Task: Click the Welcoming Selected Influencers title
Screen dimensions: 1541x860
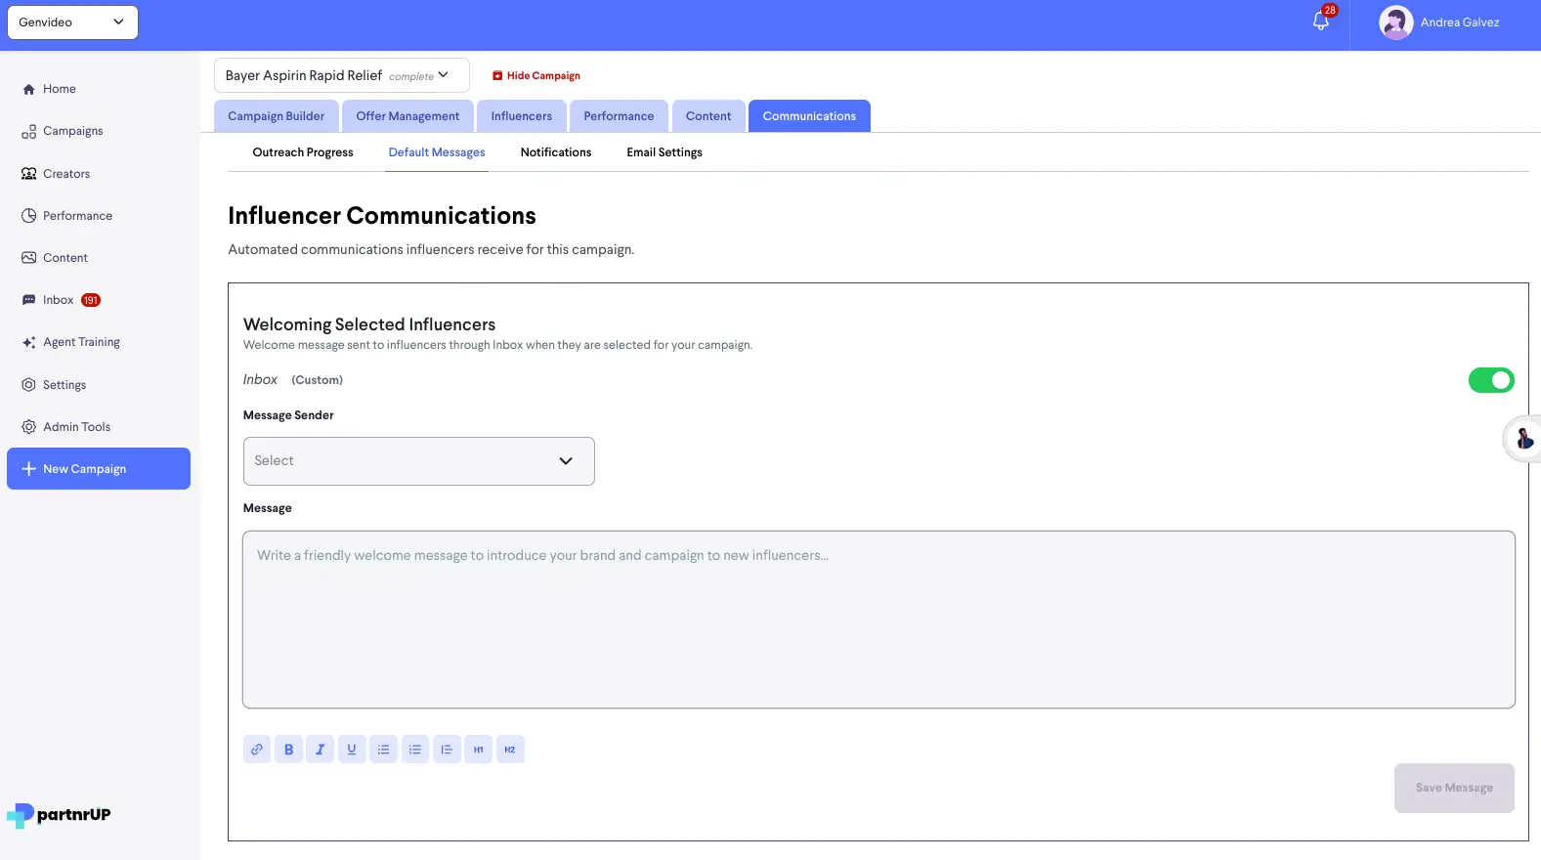Action: pyautogui.click(x=369, y=324)
